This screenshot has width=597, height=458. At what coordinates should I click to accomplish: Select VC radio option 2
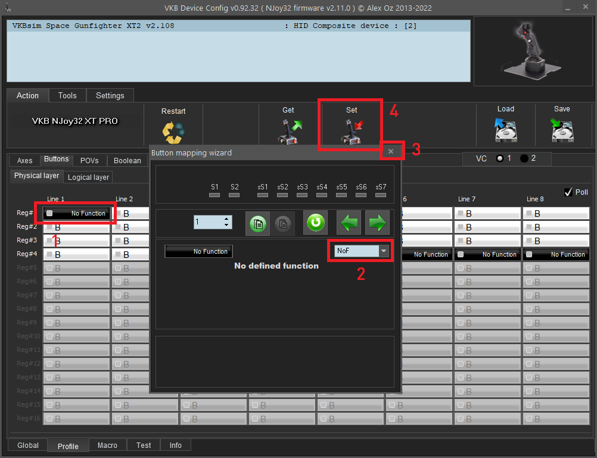[524, 158]
